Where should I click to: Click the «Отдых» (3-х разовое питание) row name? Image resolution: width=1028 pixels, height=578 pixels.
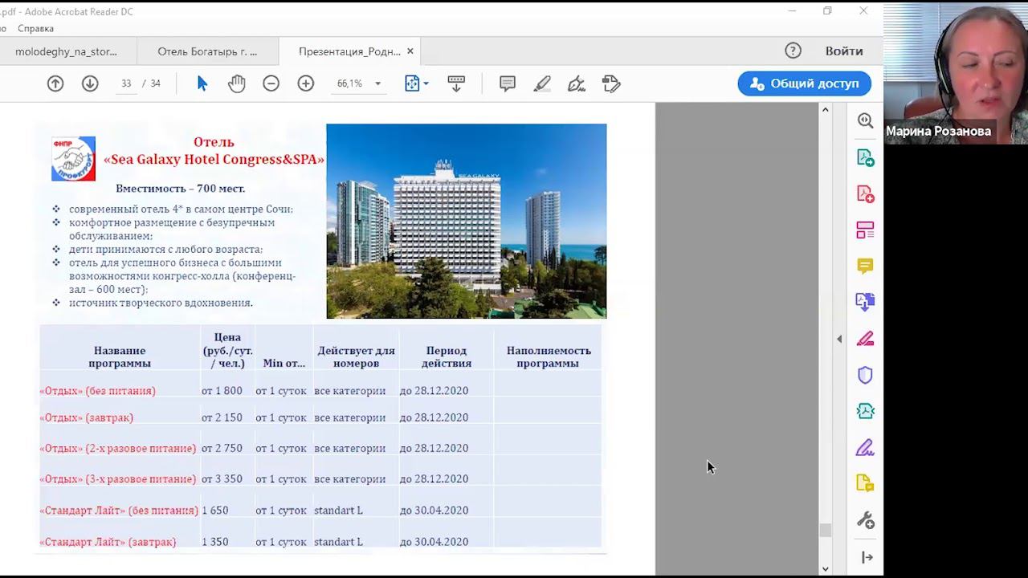coord(118,478)
